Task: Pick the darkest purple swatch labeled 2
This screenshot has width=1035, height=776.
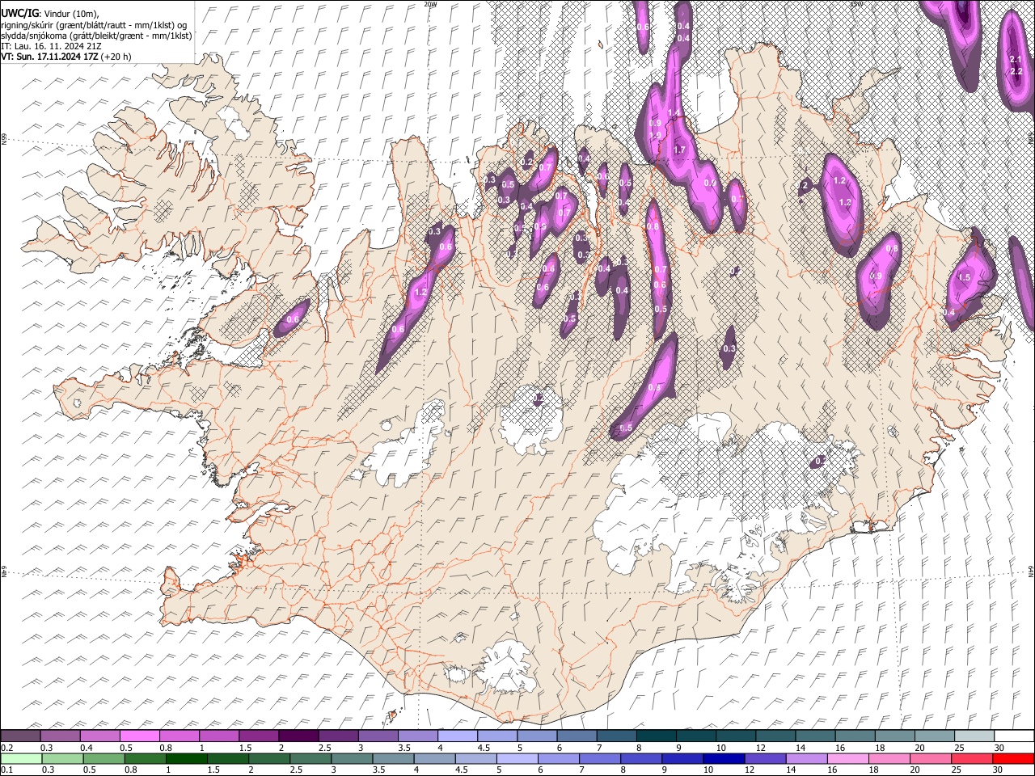Action: (298, 736)
